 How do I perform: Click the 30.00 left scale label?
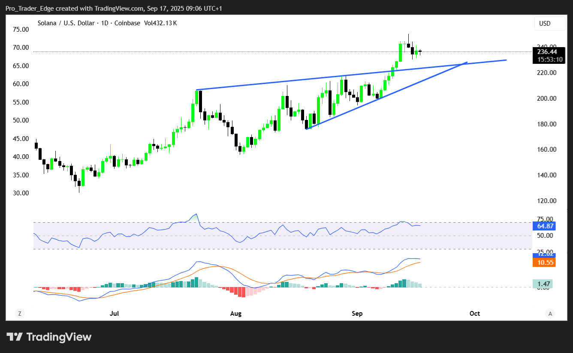(x=21, y=193)
